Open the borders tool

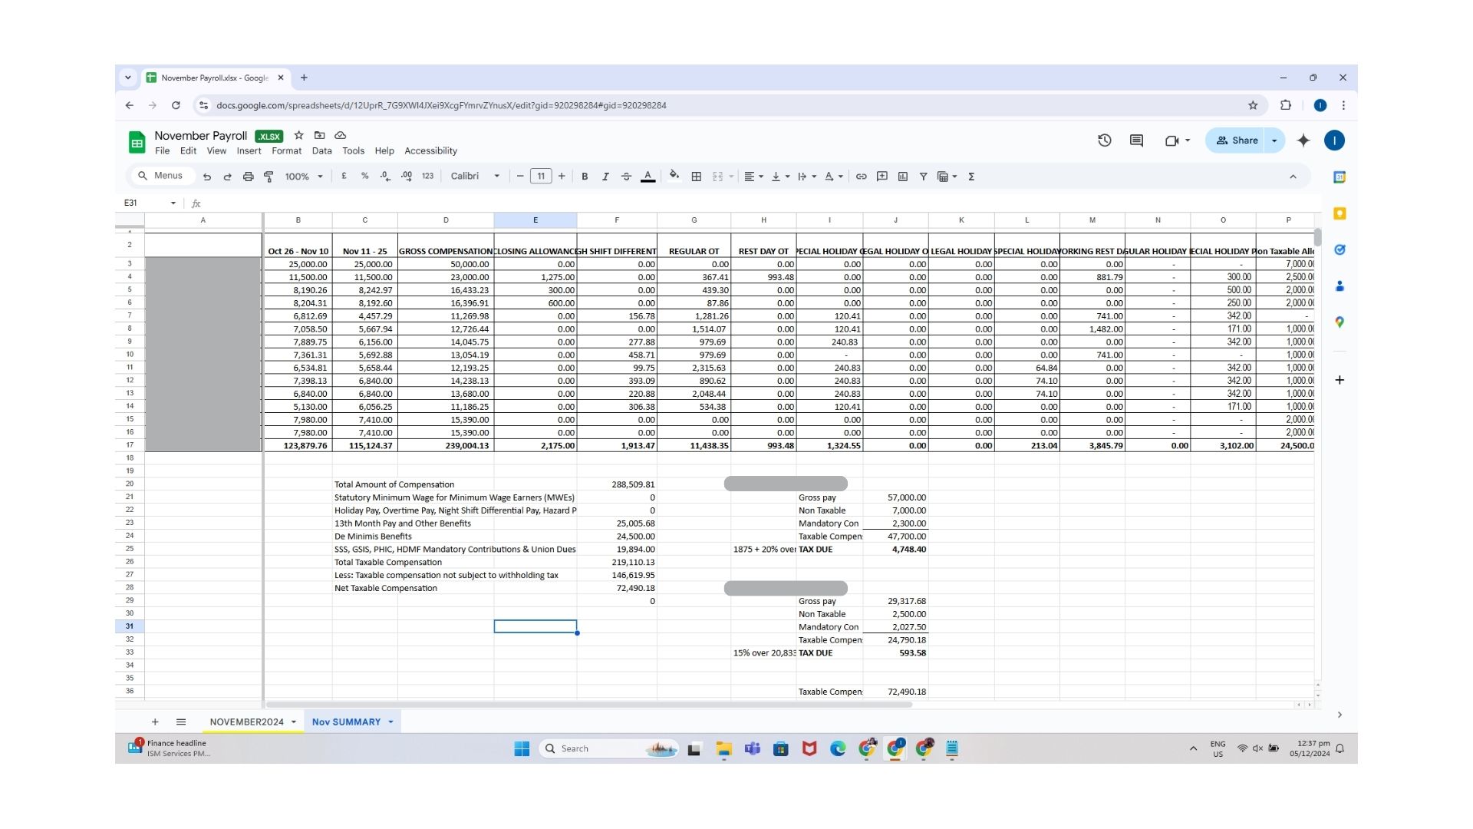696,177
